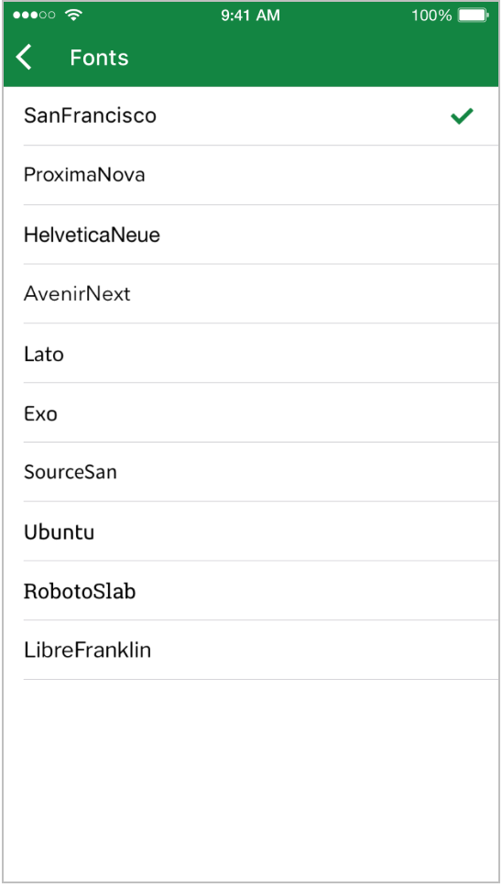Tap the Fonts title in header
This screenshot has height=887, width=502.
(x=100, y=58)
